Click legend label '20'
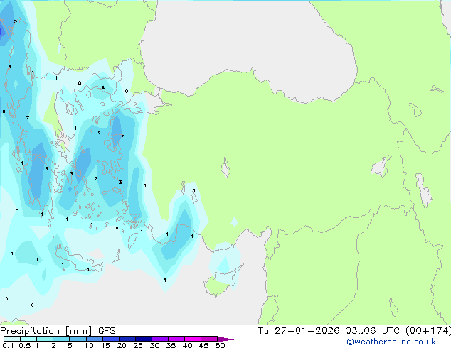Viewport: 451px width, 348px height. [x=122, y=345]
